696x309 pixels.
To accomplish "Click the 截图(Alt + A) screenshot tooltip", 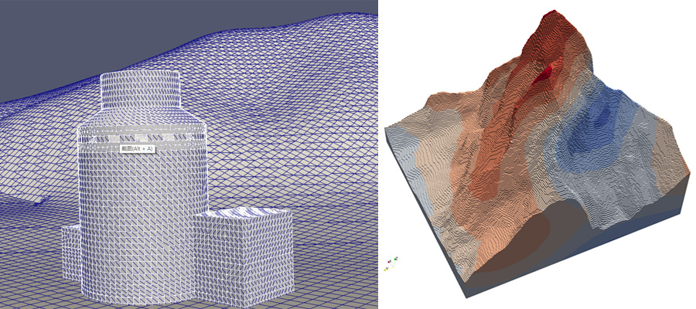I will tap(138, 148).
